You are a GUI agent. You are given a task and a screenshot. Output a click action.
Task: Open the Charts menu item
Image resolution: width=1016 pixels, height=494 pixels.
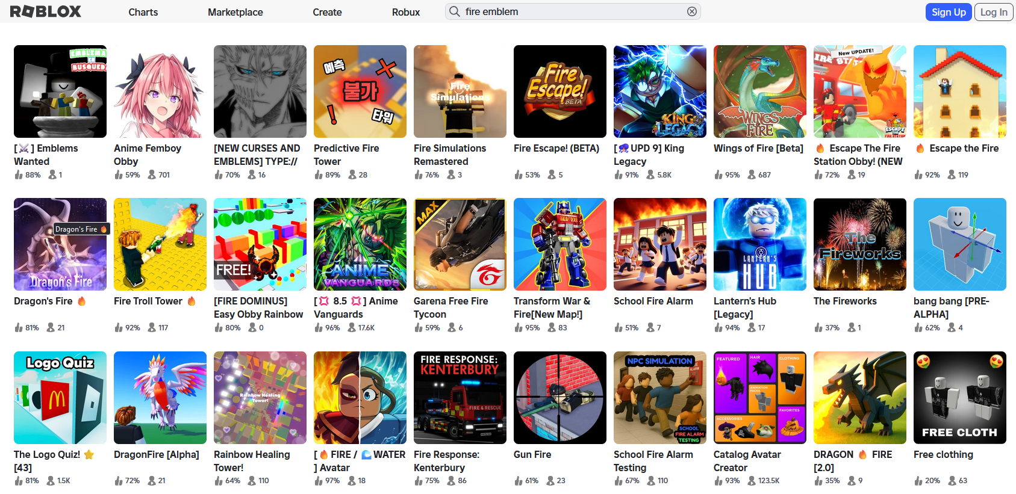(143, 12)
